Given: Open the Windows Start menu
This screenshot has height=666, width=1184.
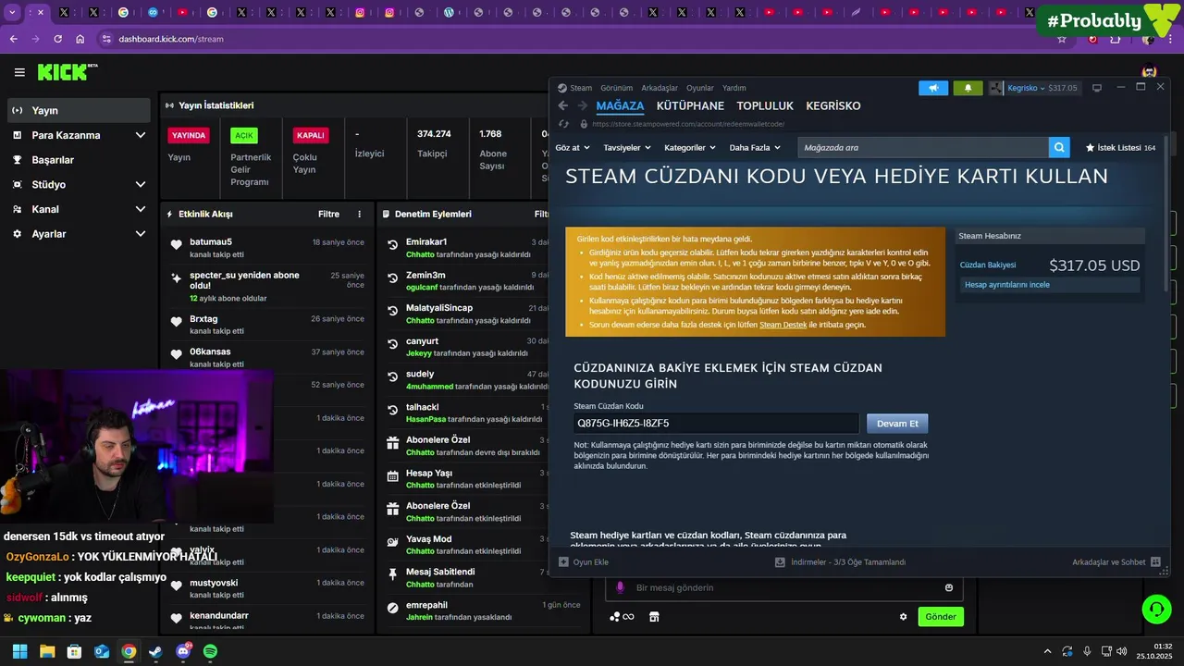Looking at the screenshot, I should (19, 651).
